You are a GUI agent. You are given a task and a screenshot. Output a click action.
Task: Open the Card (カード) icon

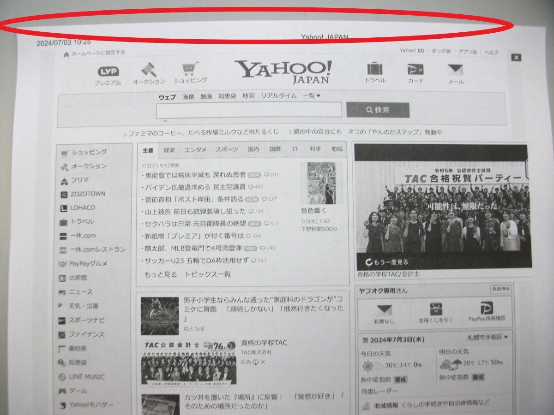(x=415, y=69)
